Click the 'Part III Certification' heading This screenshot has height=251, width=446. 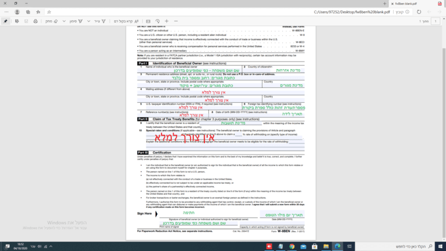(x=154, y=153)
